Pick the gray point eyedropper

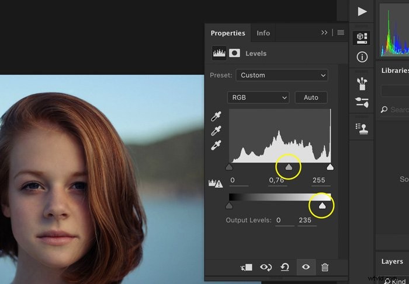pyautogui.click(x=216, y=131)
